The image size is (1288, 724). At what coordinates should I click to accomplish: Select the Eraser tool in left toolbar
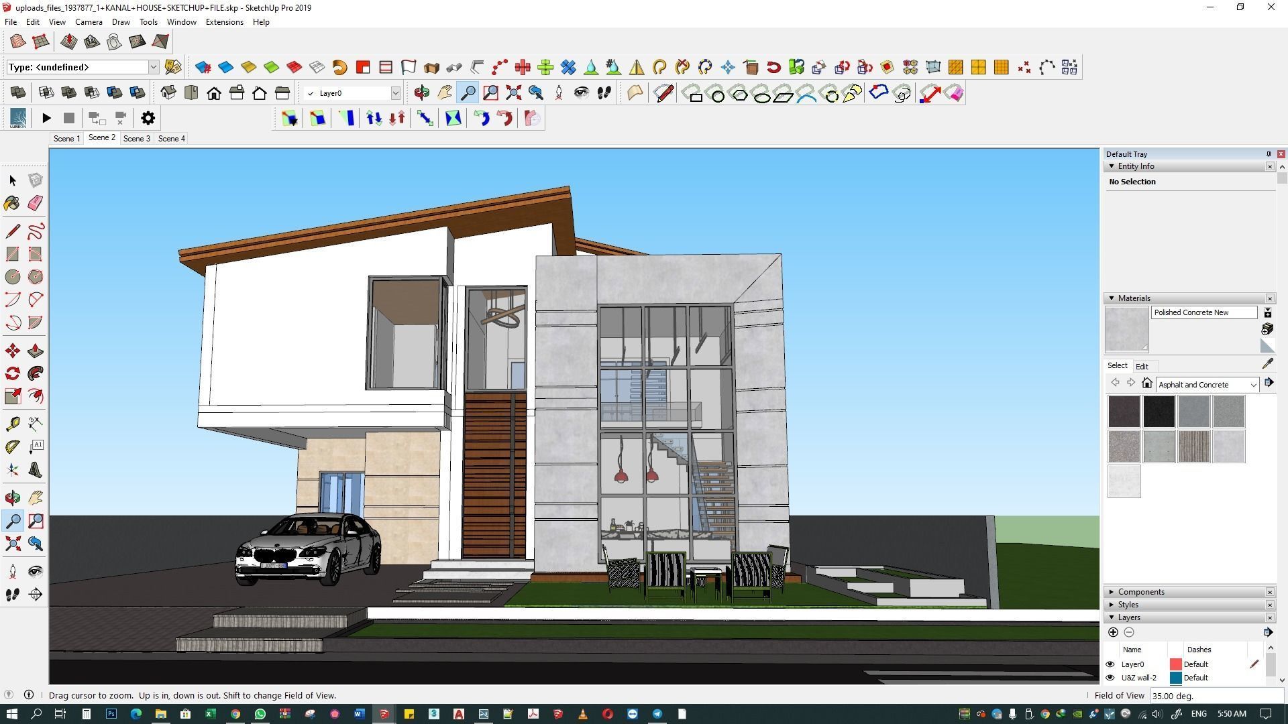coord(36,203)
